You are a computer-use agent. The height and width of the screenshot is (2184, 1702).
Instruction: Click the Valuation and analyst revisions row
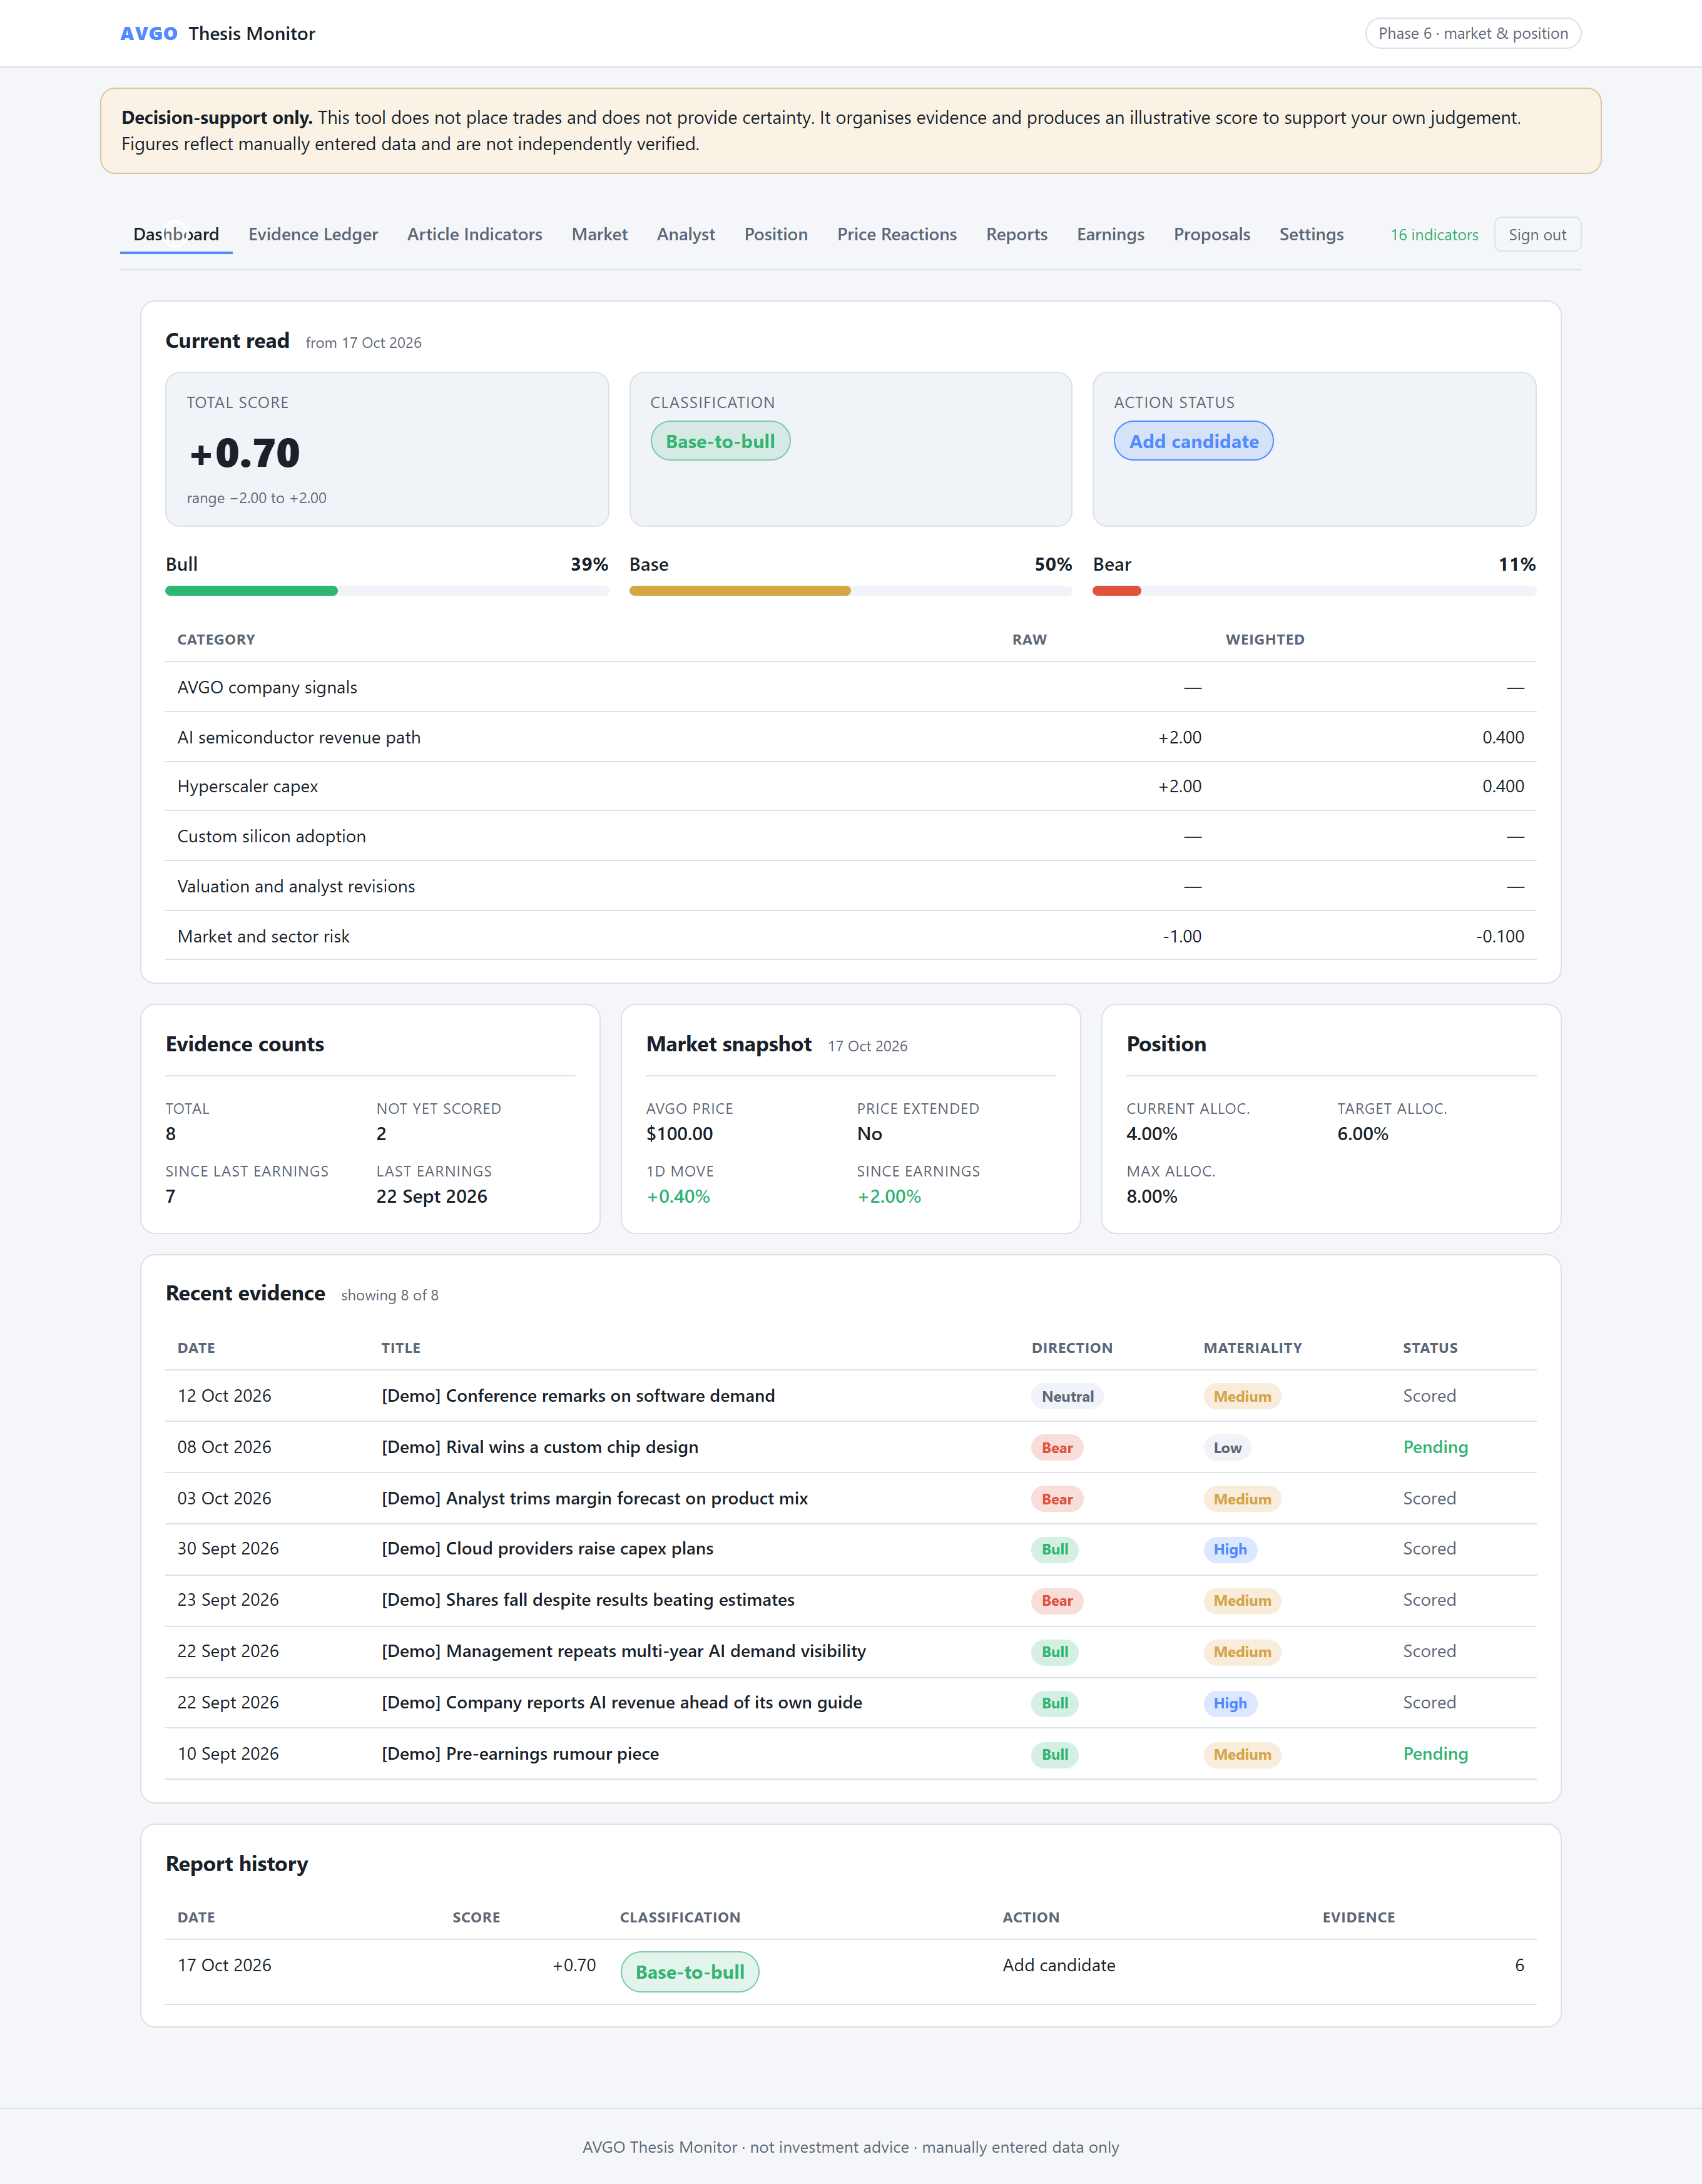(851, 886)
